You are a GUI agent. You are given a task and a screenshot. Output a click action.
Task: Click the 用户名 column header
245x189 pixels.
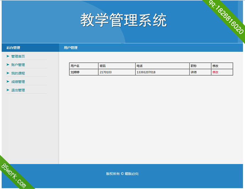tap(75, 66)
